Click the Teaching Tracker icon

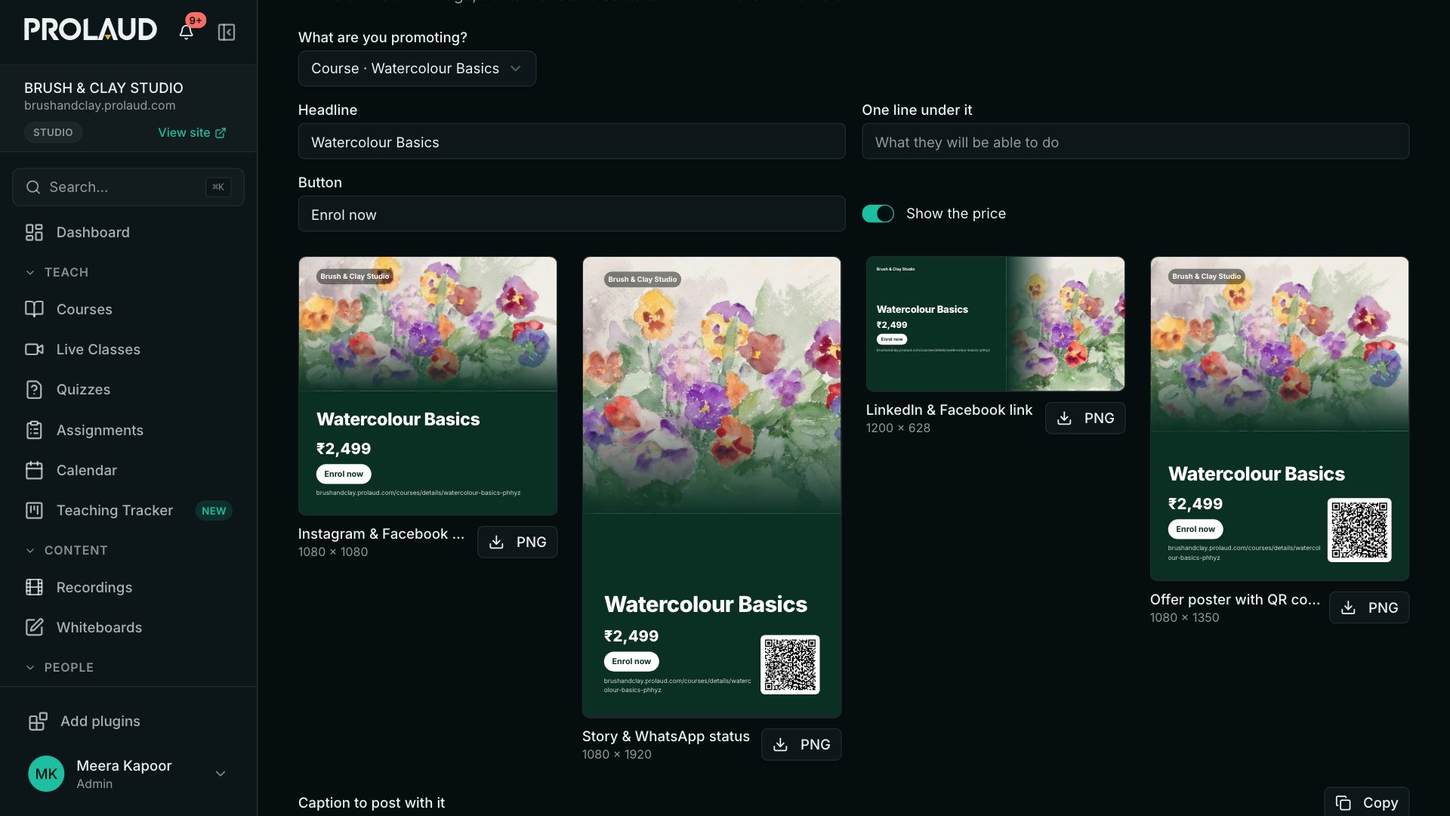(34, 510)
